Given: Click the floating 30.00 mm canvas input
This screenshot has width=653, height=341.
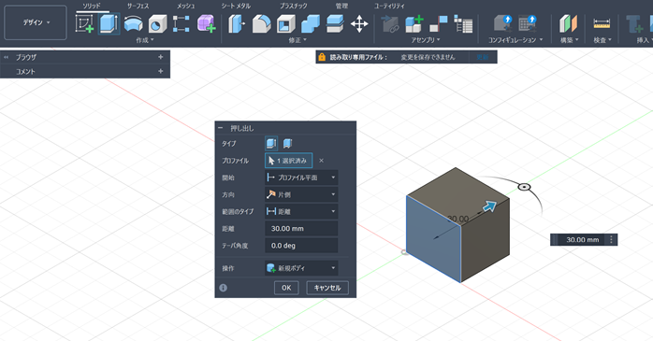Looking at the screenshot, I should 582,239.
